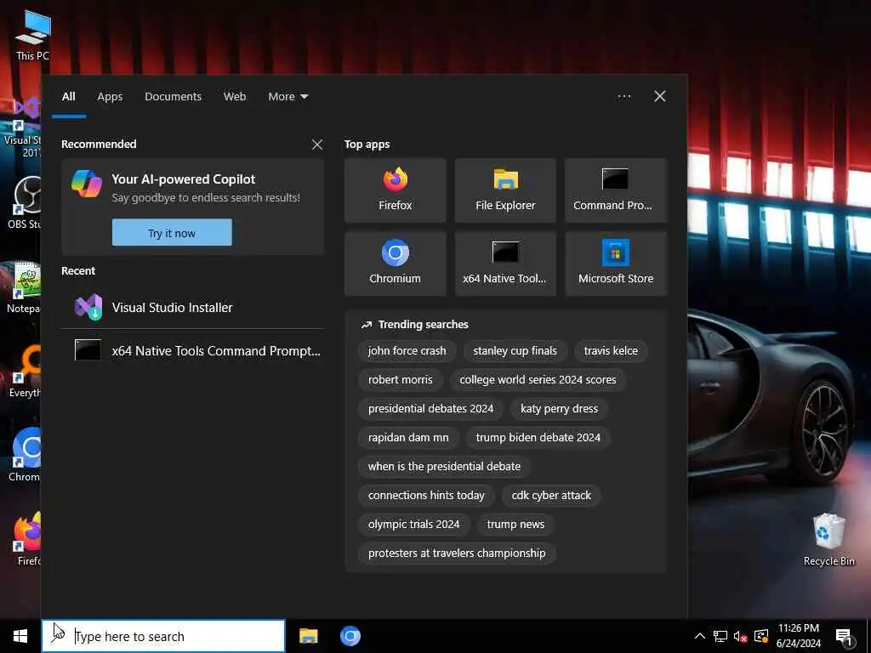Screen dimensions: 871x653
Task: Search trending 'travis kelce'
Action: pyautogui.click(x=611, y=351)
